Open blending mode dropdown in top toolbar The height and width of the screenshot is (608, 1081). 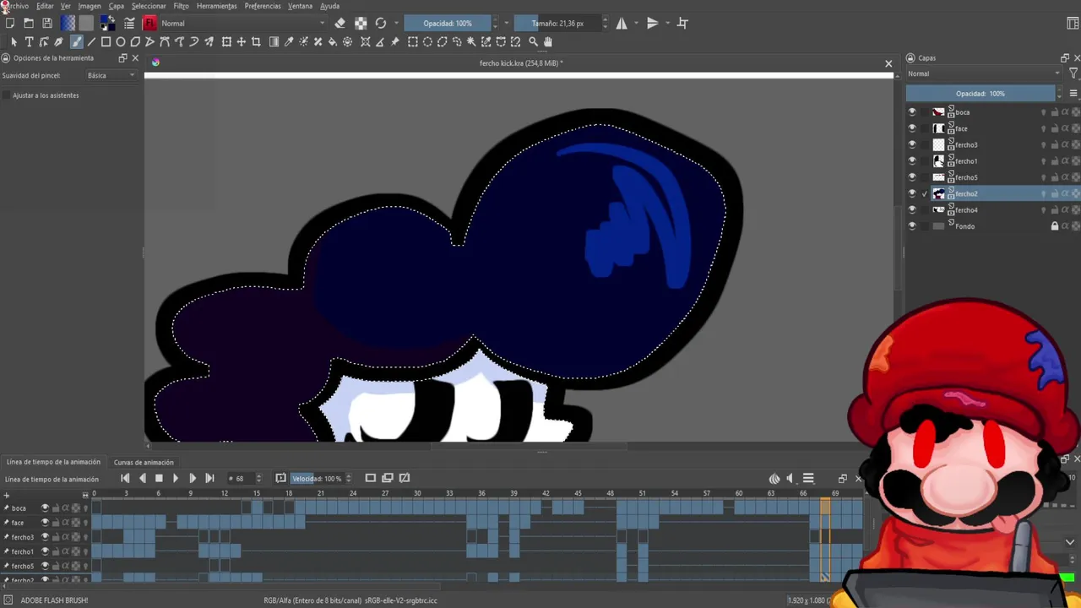(242, 23)
